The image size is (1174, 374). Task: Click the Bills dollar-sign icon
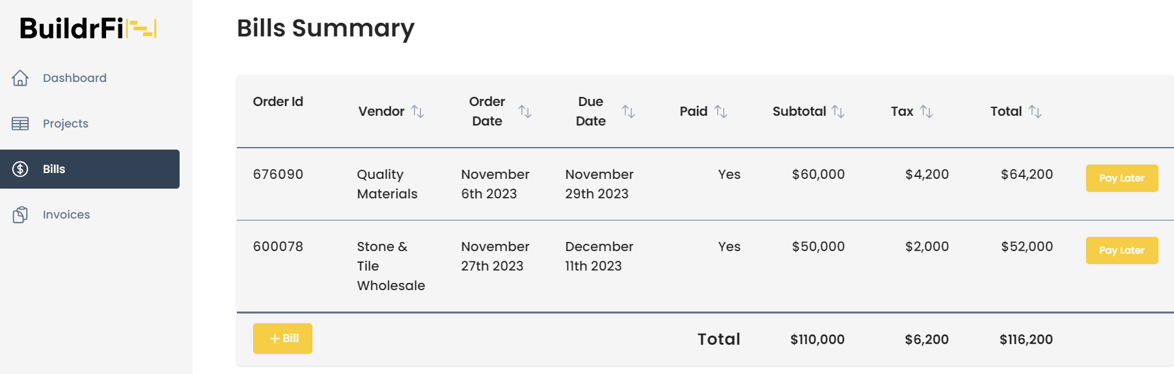click(x=20, y=169)
